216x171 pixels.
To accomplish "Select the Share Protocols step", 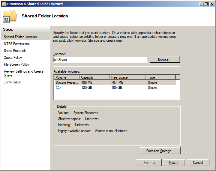I will click(x=15, y=51).
